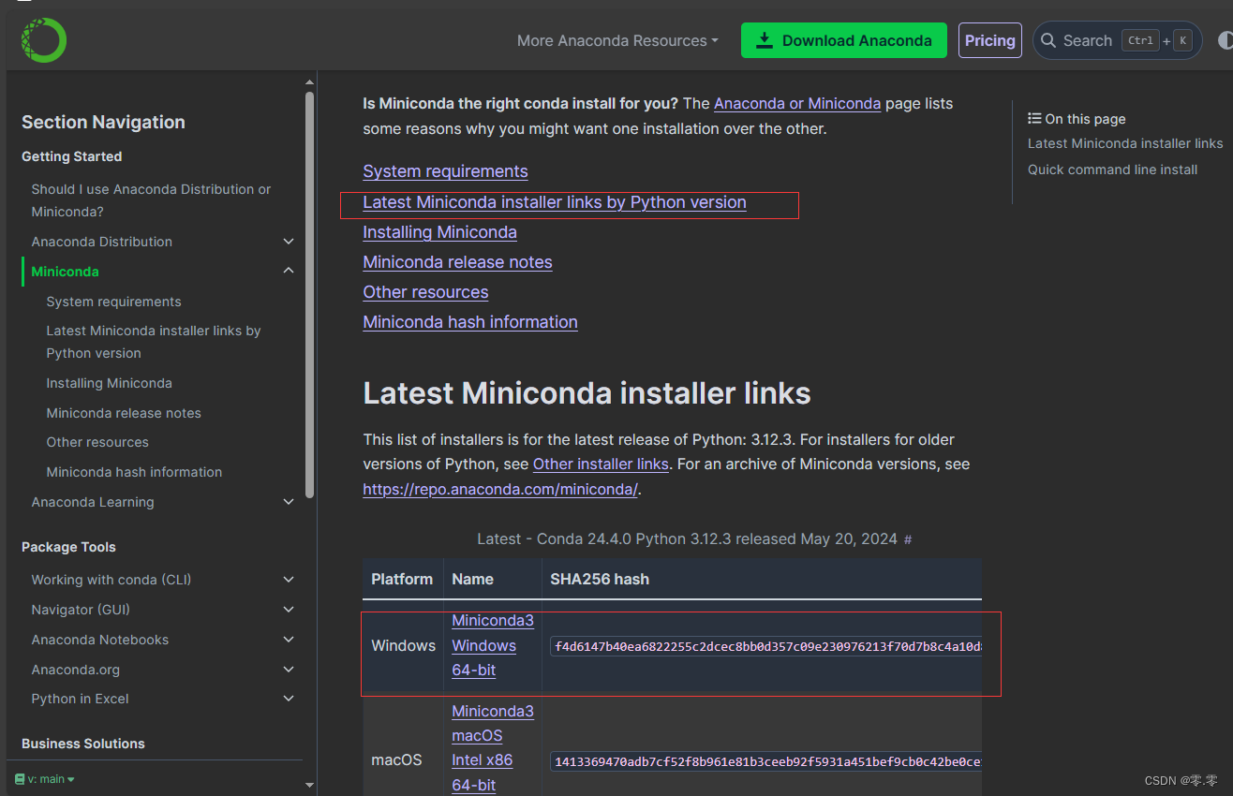This screenshot has width=1233, height=796.
Task: Open Other resources in the sidebar
Action: click(97, 442)
